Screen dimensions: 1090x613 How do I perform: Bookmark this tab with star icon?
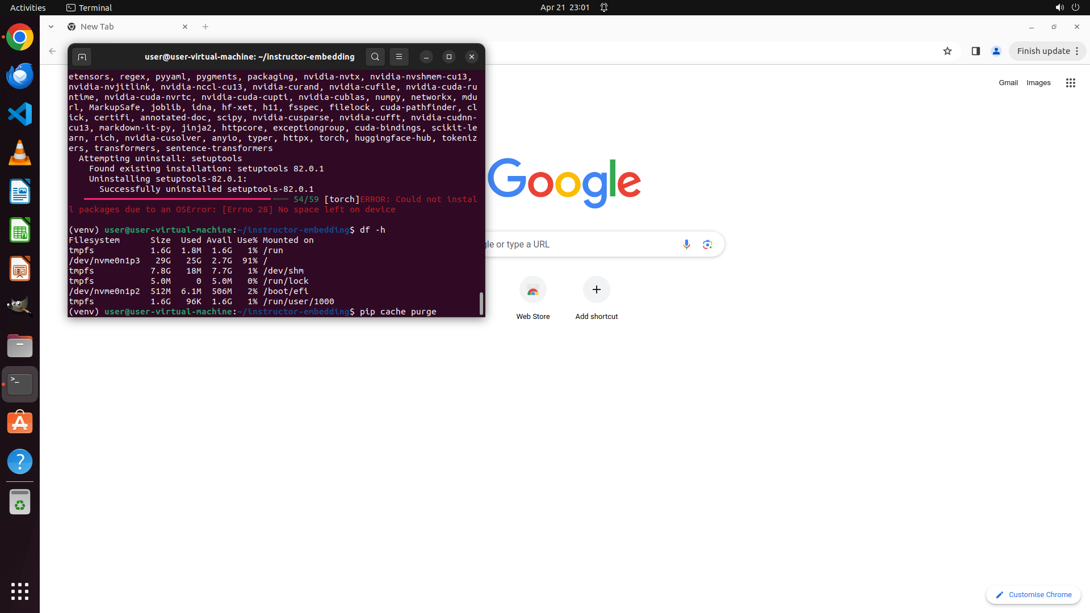pos(947,51)
